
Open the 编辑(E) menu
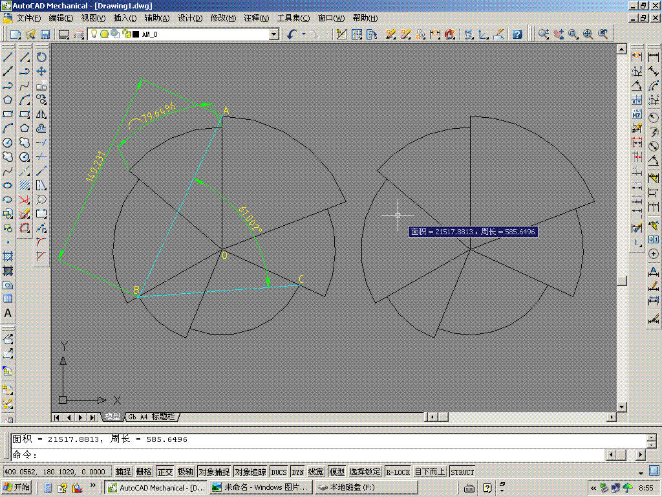click(x=61, y=18)
